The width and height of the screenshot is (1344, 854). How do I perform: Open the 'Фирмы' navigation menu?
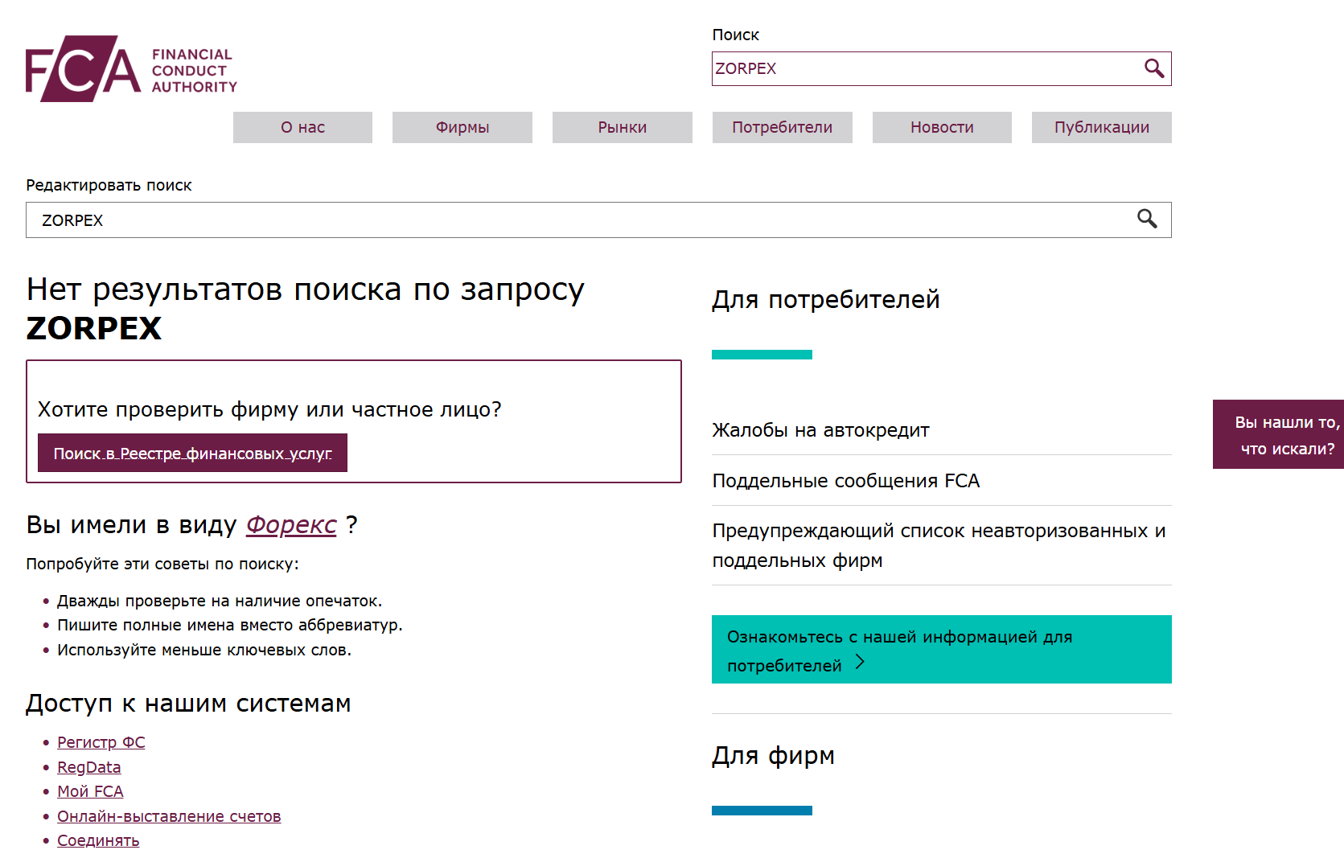click(x=462, y=127)
